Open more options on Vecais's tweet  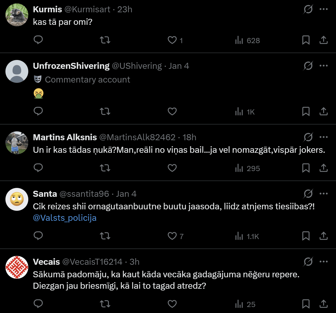[323, 262]
